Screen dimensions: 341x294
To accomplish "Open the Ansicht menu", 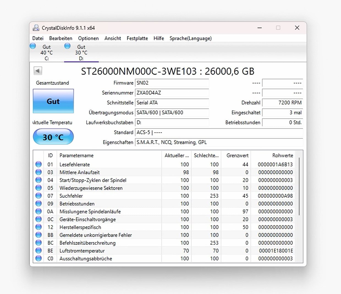I will pyautogui.click(x=112, y=38).
